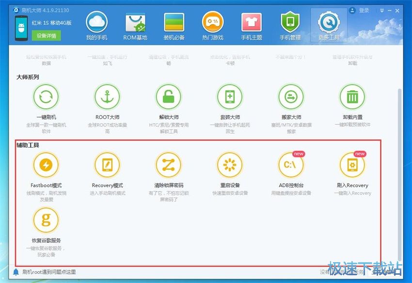Launch 救砖大师 phone rescue icon
The width and height of the screenshot is (412, 283).
[x=230, y=97]
